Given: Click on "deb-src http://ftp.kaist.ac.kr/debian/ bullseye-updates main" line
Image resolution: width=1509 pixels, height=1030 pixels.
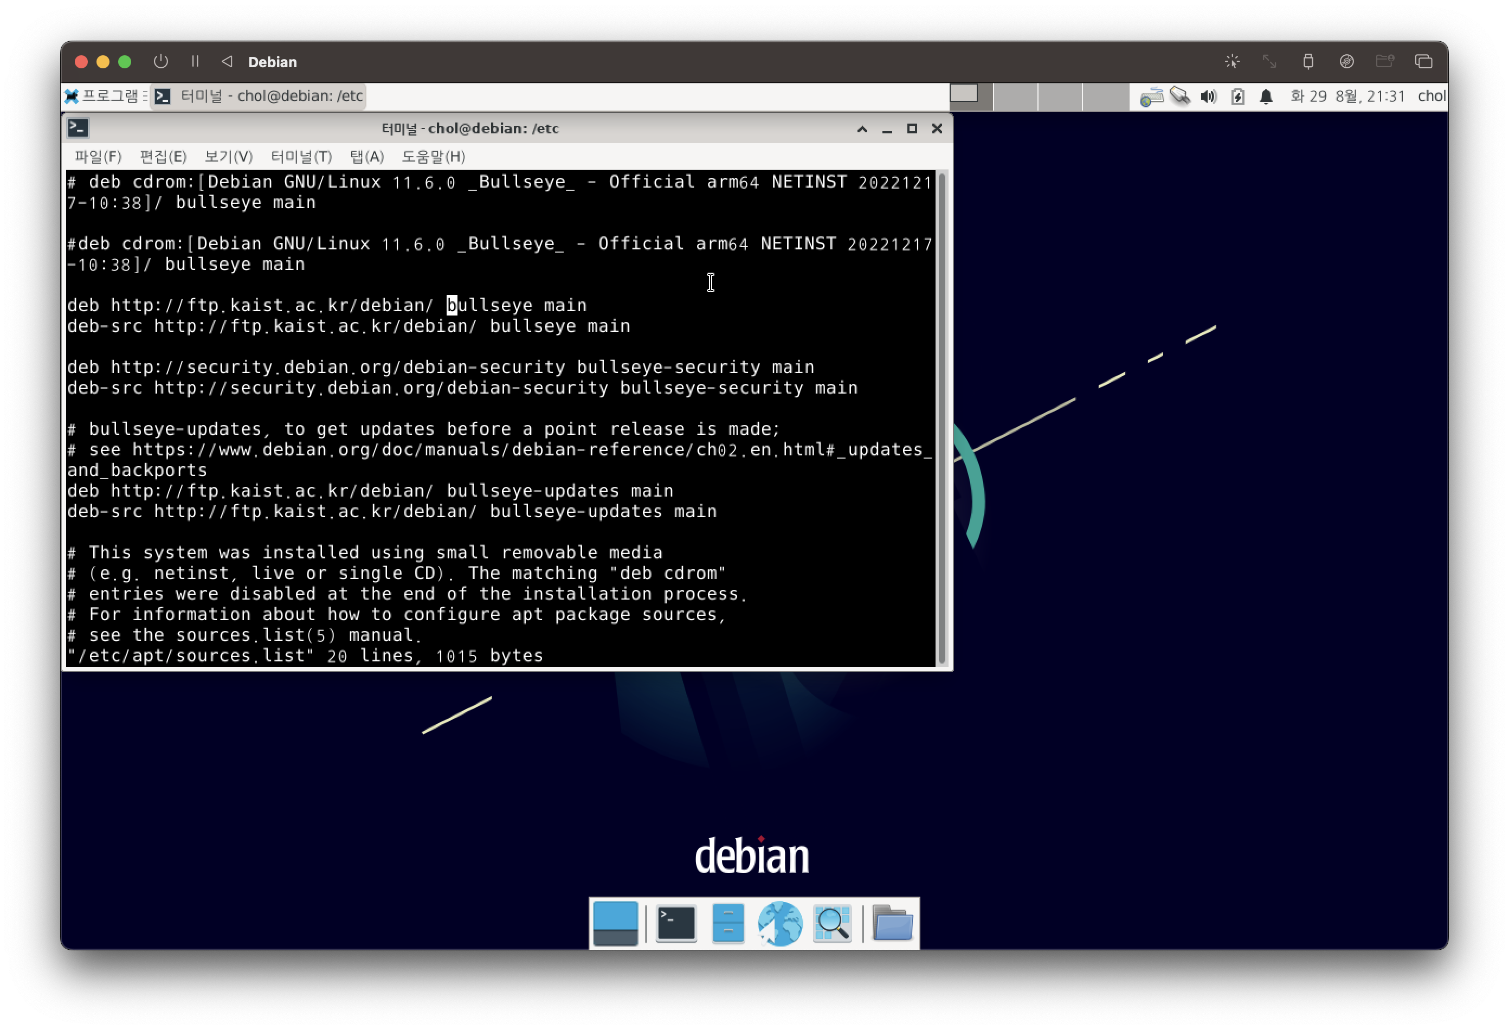Looking at the screenshot, I should pos(391,512).
